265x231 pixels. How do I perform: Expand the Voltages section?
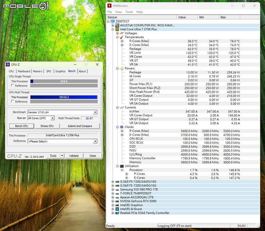[117, 33]
